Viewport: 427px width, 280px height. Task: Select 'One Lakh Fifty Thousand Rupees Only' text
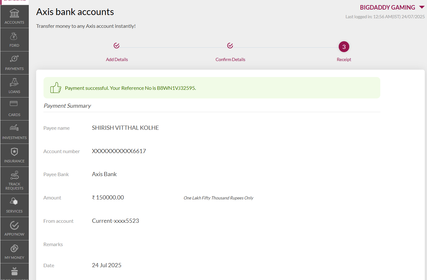point(218,198)
